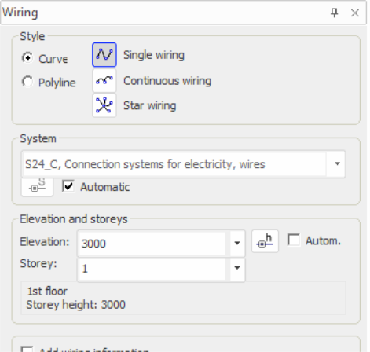
Task: Click the pick system from object icon
Action: pyautogui.click(x=37, y=187)
